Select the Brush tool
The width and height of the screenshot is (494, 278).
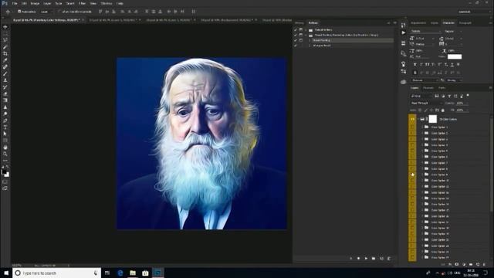[5, 73]
